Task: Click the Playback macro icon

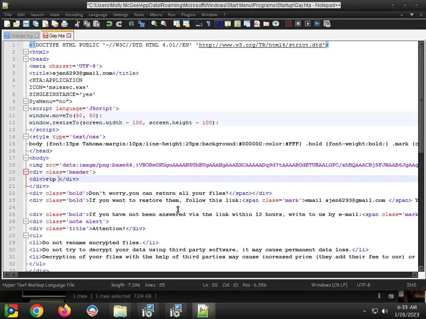Action: click(x=307, y=24)
